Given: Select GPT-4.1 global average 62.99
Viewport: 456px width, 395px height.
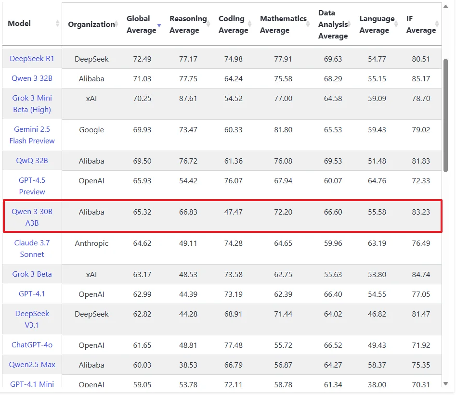Looking at the screenshot, I should (x=142, y=294).
